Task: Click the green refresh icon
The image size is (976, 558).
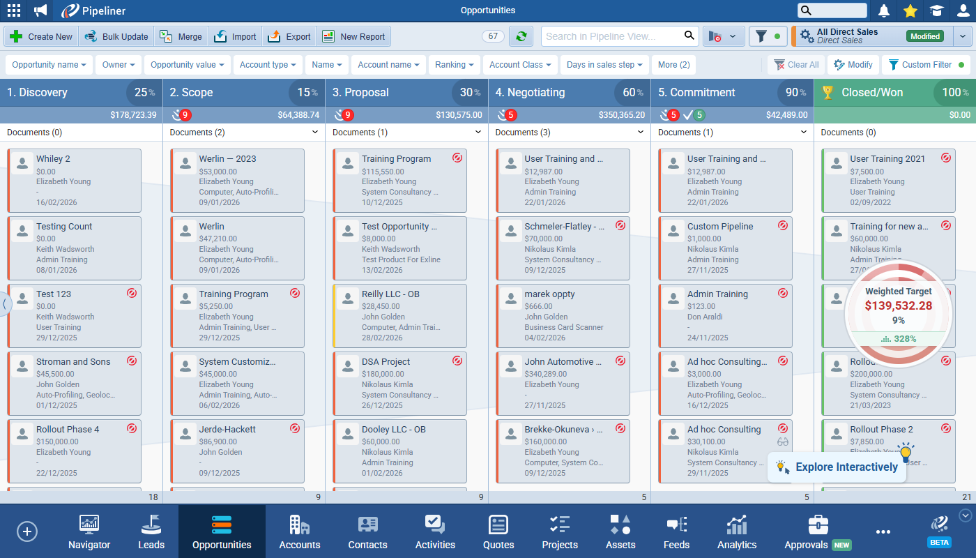Action: tap(521, 36)
